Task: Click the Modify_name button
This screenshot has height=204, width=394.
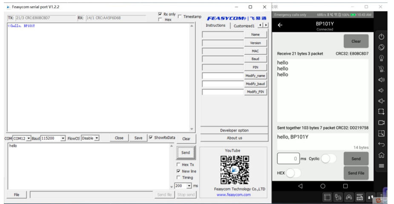Action: (255, 76)
